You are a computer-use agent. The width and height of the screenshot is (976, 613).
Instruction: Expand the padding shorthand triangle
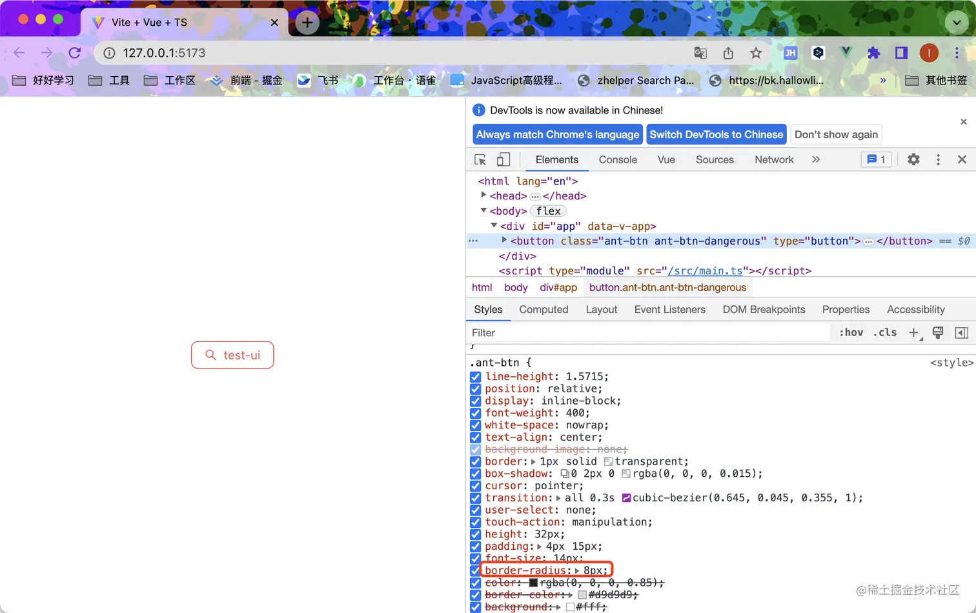540,547
